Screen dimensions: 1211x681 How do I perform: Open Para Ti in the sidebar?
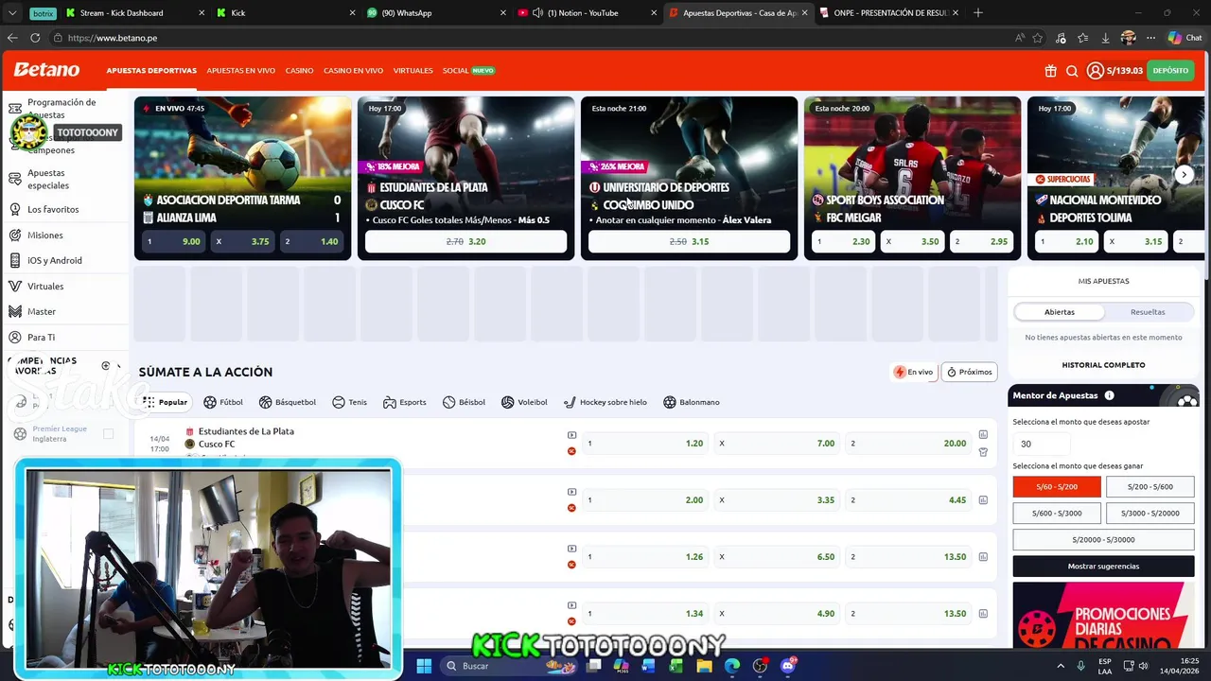(41, 338)
